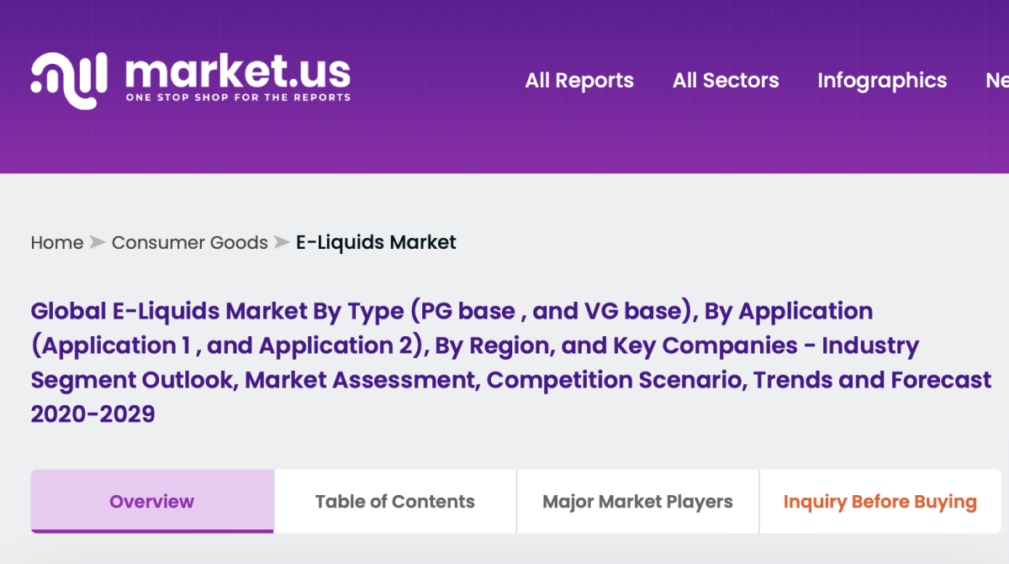The image size is (1009, 564).
Task: Go to the Infographics page
Action: coord(882,81)
